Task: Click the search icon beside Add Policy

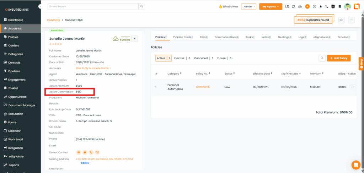Action: click(322, 58)
